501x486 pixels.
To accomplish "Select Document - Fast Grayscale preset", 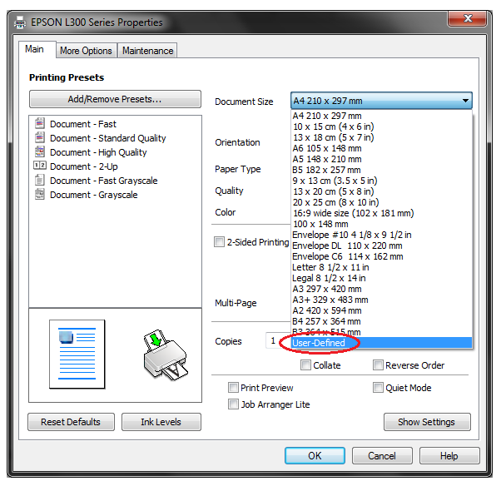I will pos(104,181).
